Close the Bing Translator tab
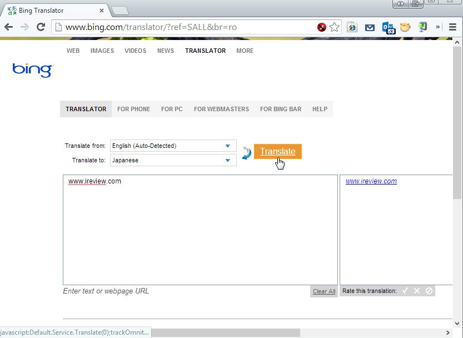This screenshot has width=463, height=338. click(102, 11)
